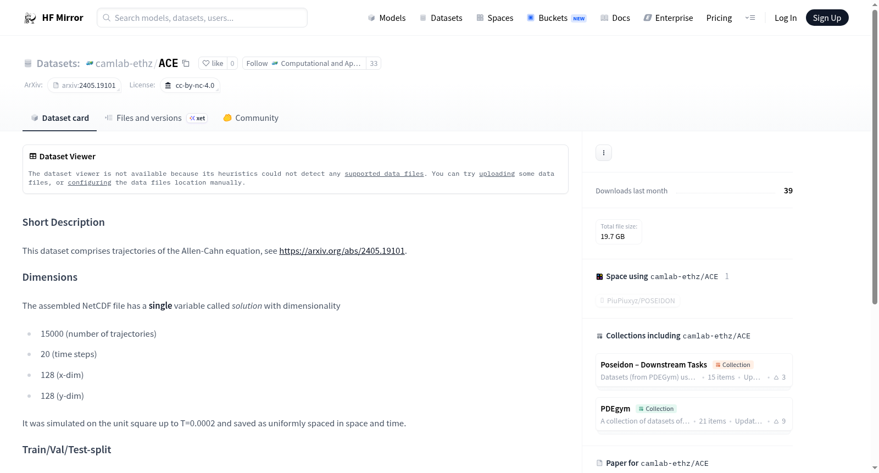879x473 pixels.
Task: Click the Spaces icon in top navigation
Action: pyautogui.click(x=480, y=18)
